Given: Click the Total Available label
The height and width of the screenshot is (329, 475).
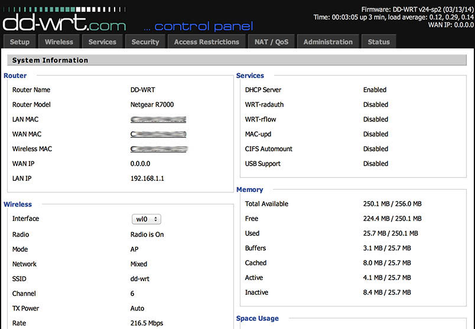Looking at the screenshot, I should pos(266,204).
